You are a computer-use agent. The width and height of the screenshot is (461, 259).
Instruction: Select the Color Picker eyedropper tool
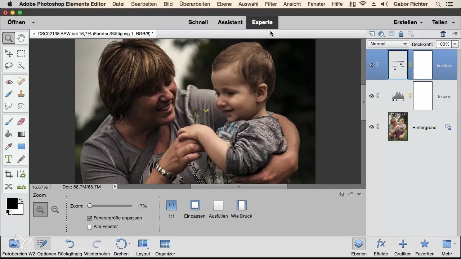[9, 146]
